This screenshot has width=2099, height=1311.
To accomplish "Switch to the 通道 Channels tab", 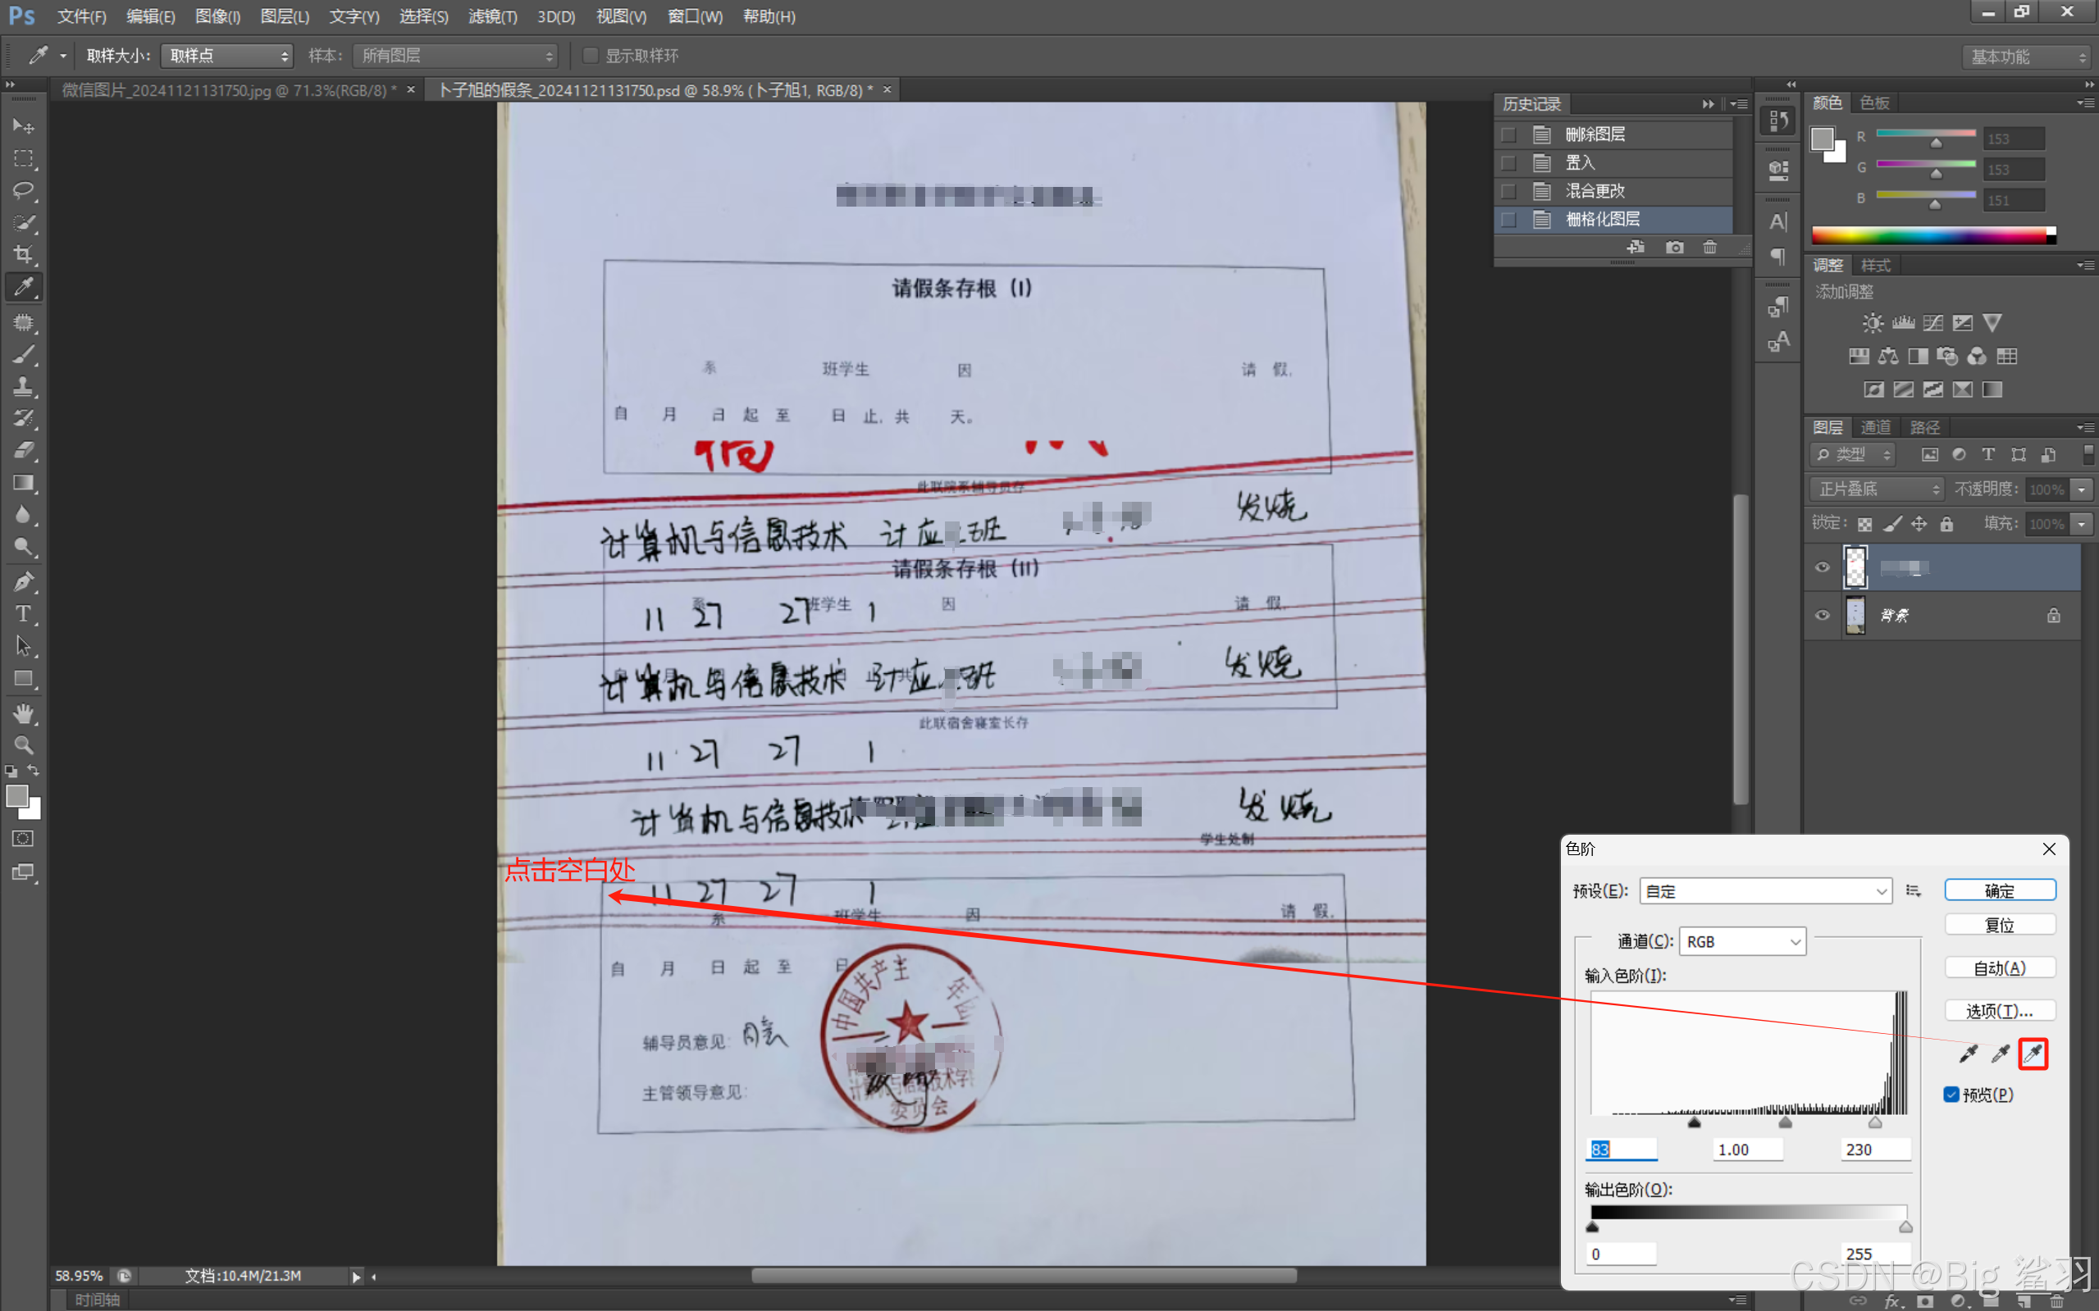I will click(x=1875, y=427).
